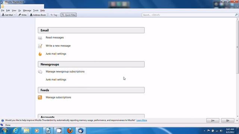
Task: Click the Action Center flag icon
Action: point(208,131)
